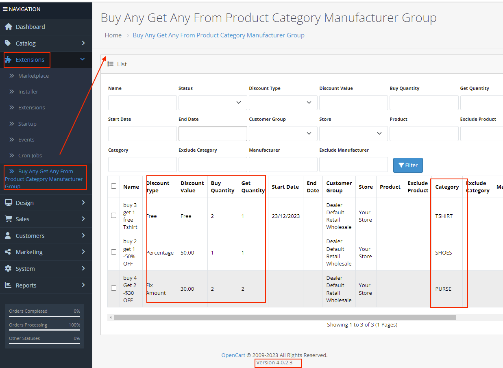Click the Marketing share icon
Image resolution: width=503 pixels, height=368 pixels.
[x=8, y=252]
